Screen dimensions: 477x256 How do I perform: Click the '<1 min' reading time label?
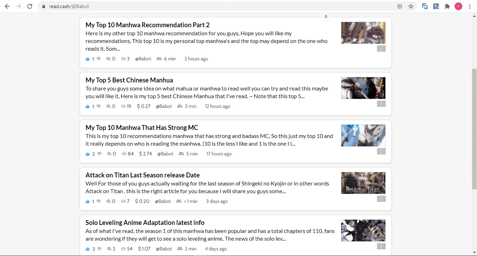point(191,201)
